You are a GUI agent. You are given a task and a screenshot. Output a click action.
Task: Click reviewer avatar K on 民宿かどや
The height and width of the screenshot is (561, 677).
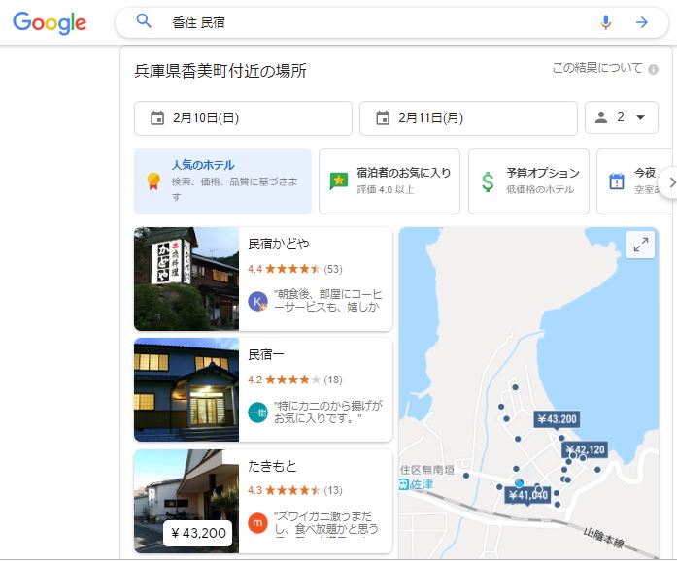[x=257, y=301]
